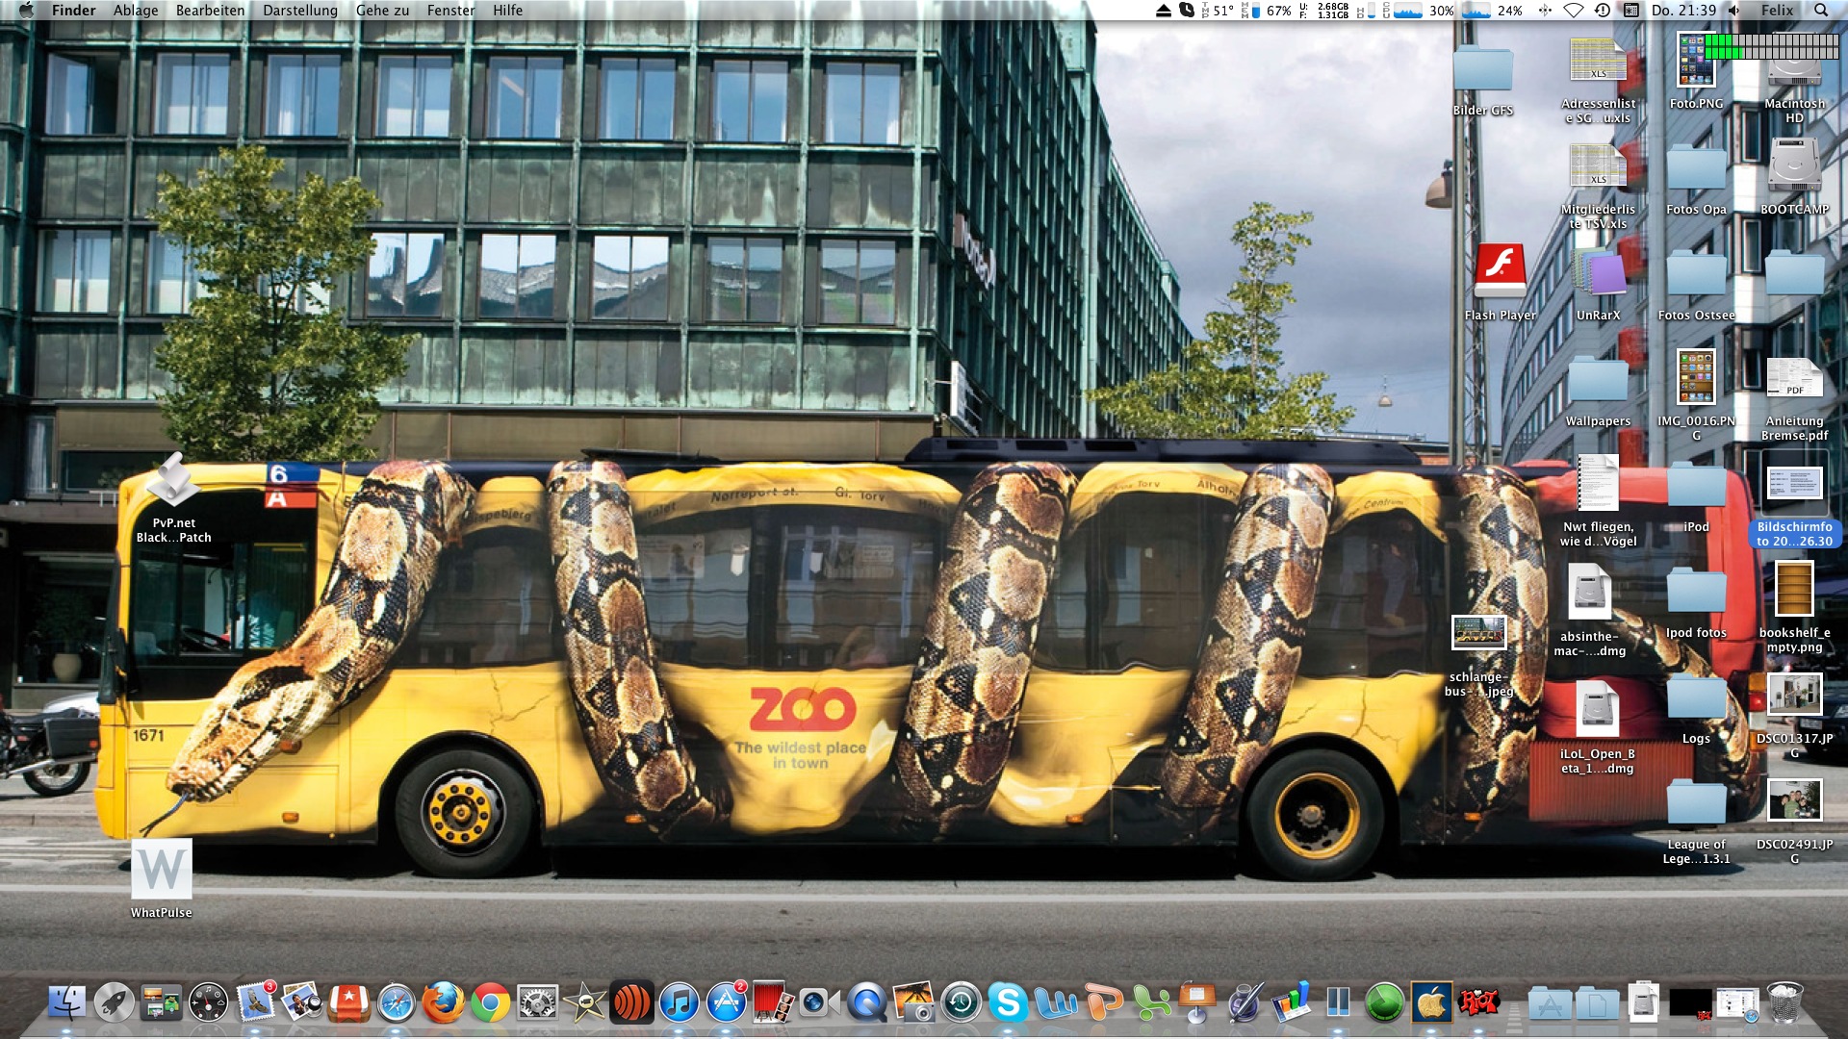Select PvP.net Black Patch icon
The height and width of the screenshot is (1039, 1848).
tap(173, 498)
